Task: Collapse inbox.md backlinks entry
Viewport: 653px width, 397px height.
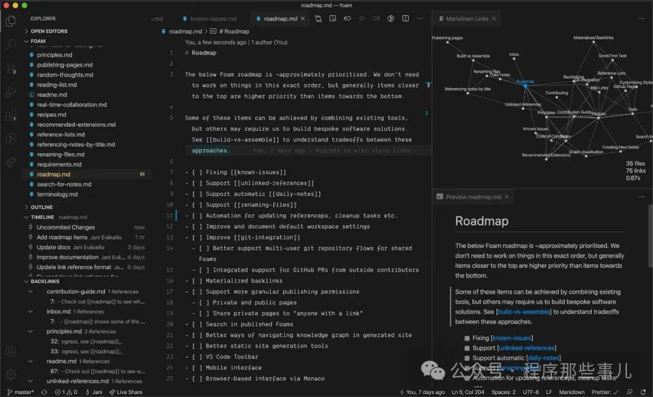Action: pos(30,311)
